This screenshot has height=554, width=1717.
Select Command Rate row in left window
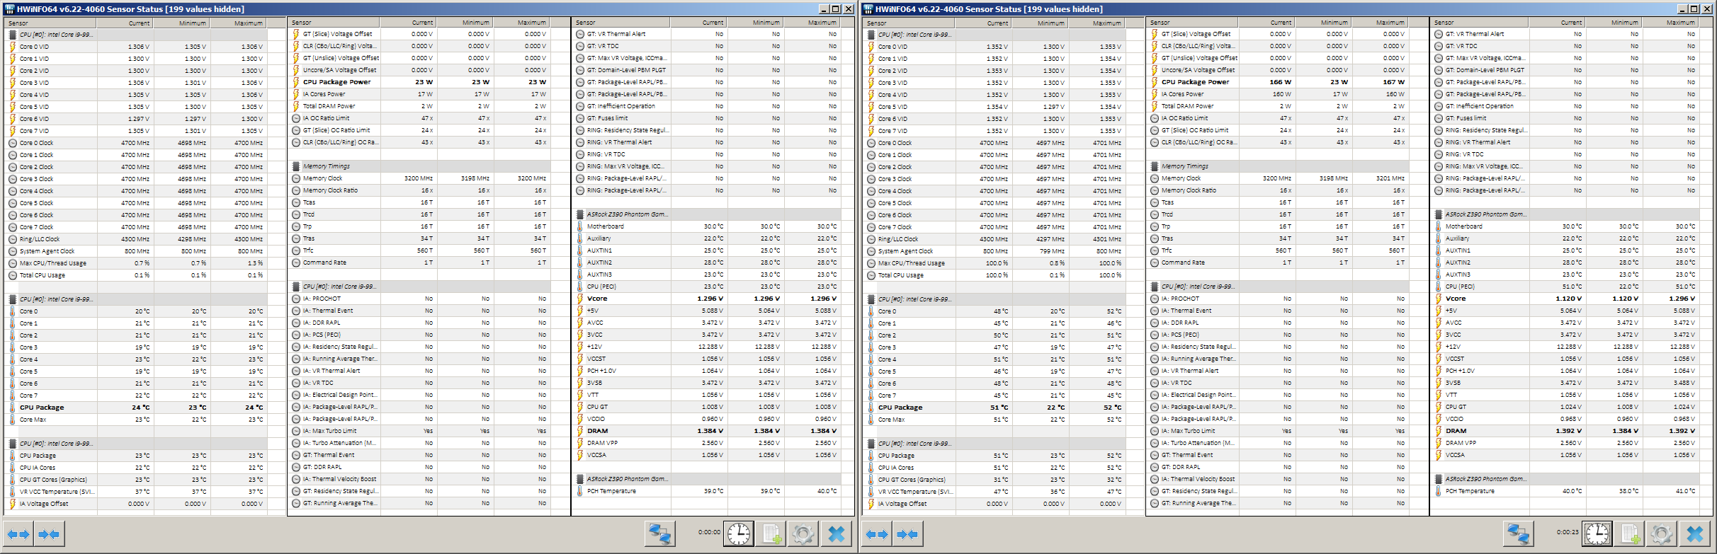(x=420, y=262)
